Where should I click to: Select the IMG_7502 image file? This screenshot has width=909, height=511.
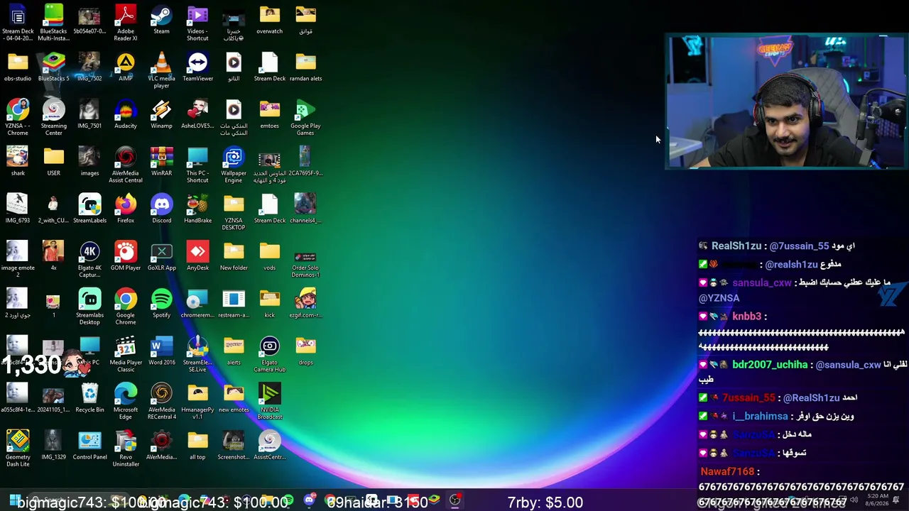point(89,67)
